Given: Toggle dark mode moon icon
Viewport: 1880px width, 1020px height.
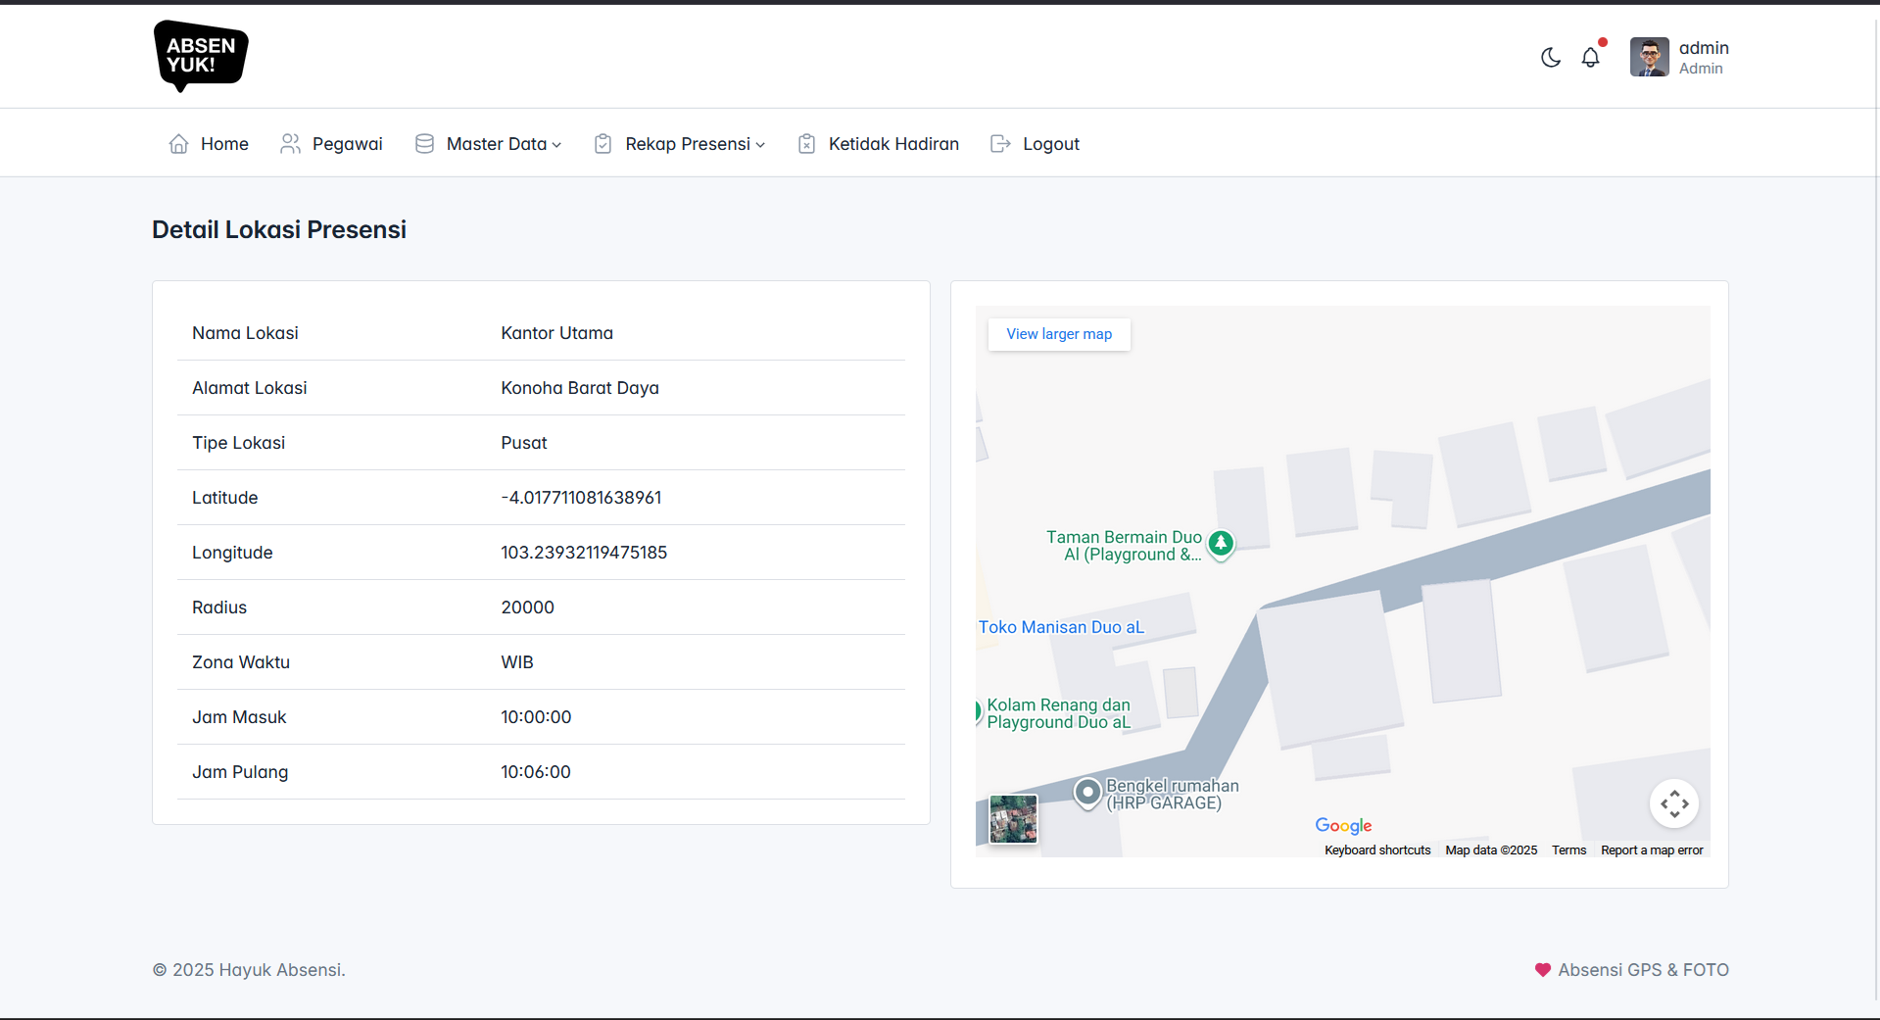Looking at the screenshot, I should tap(1551, 58).
